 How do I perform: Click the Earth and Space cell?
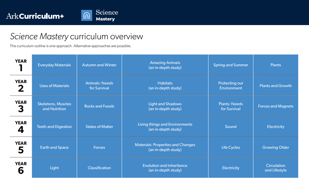pos(54,147)
